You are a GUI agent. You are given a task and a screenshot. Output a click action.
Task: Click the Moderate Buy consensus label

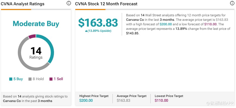[36, 24]
